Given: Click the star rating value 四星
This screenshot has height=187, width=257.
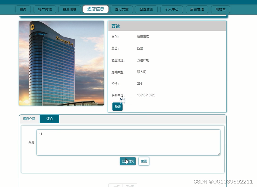Looking at the screenshot, I should (x=140, y=48).
